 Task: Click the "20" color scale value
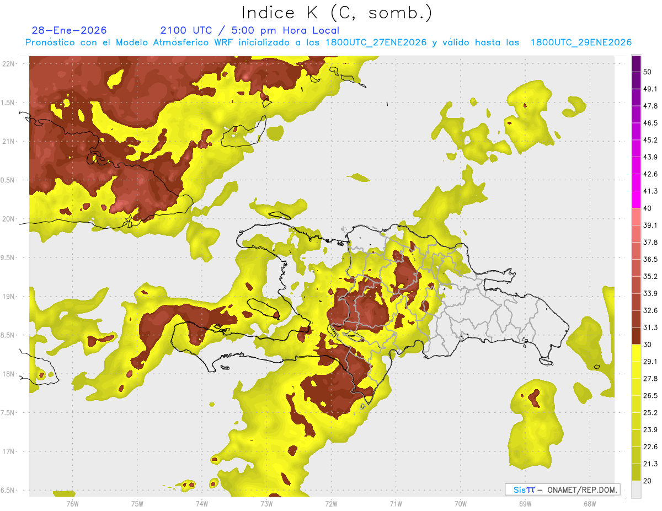click(x=648, y=481)
